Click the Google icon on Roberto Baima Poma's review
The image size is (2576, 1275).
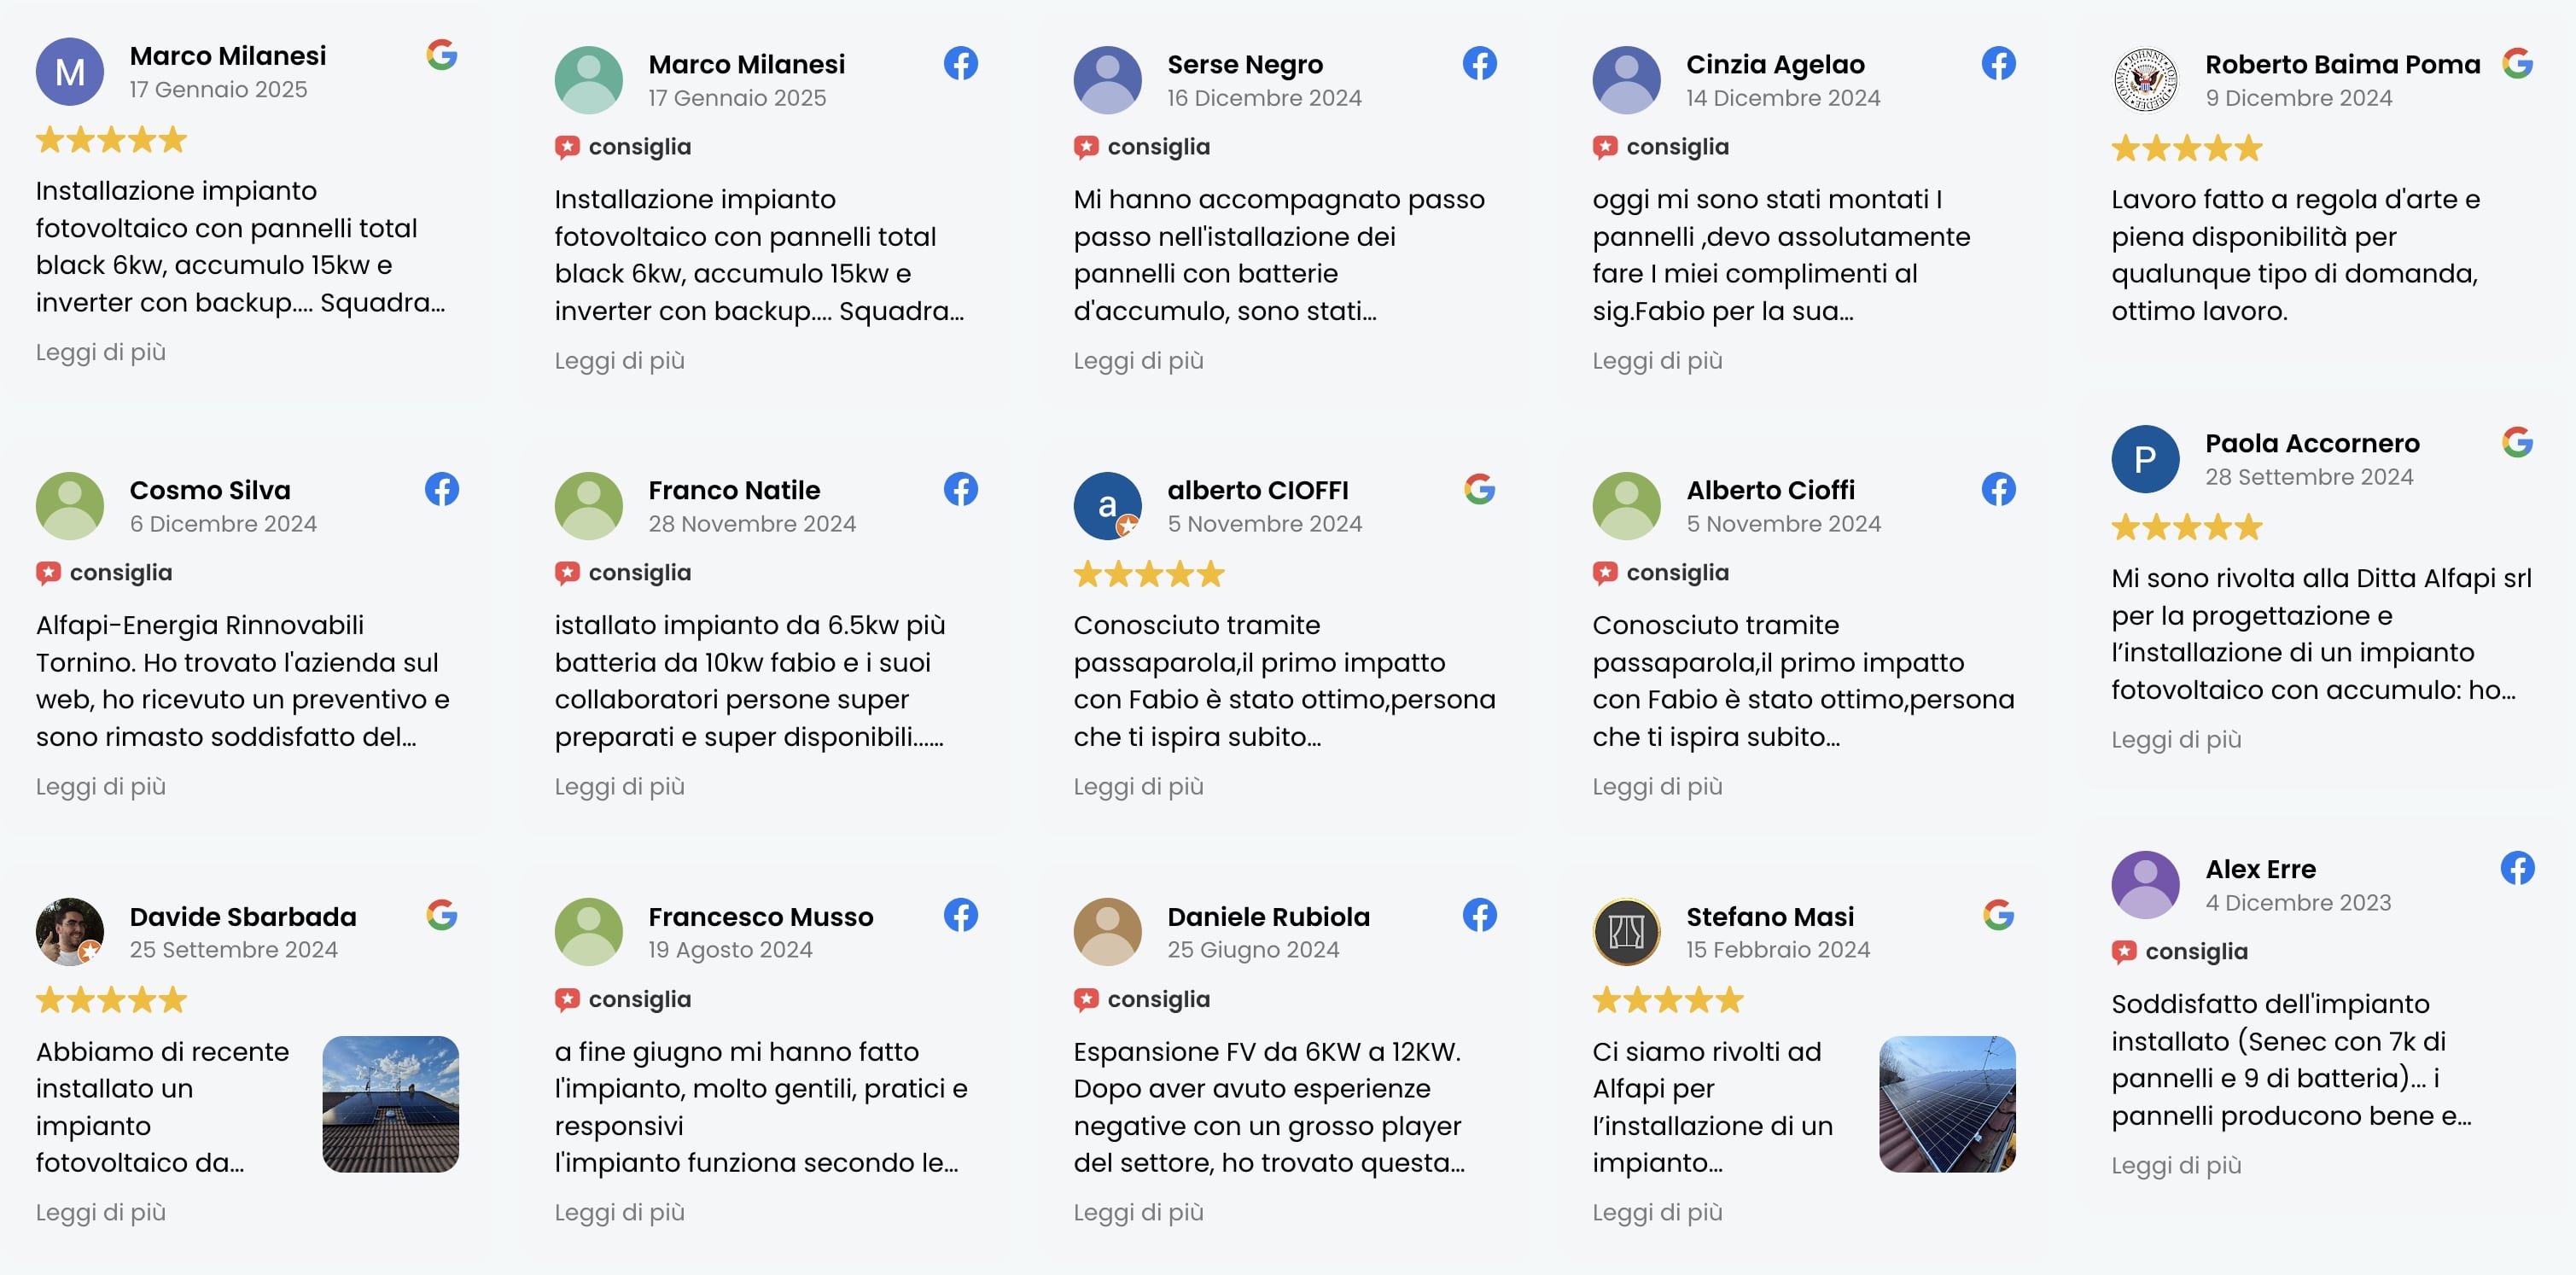(x=2516, y=64)
